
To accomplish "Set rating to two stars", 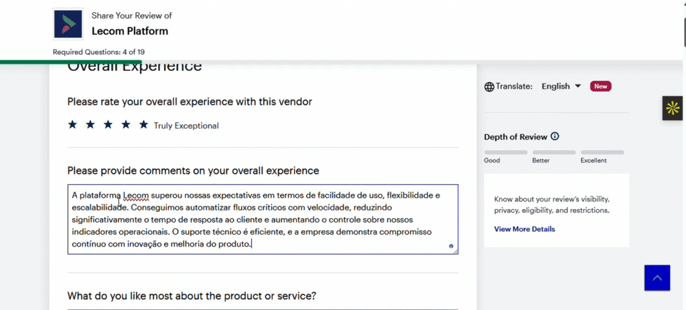I will pos(90,125).
